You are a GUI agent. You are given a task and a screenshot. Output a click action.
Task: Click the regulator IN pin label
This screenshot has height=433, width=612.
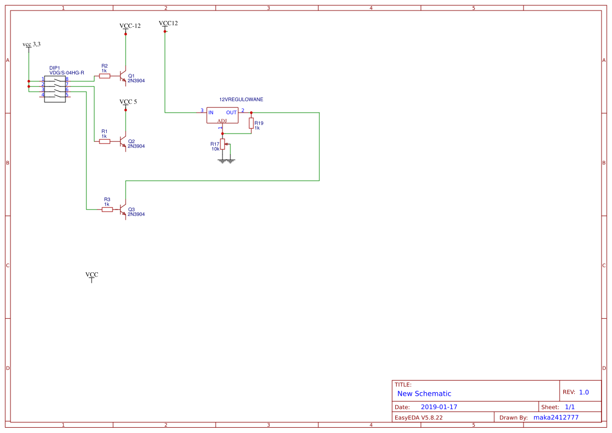[x=211, y=113]
